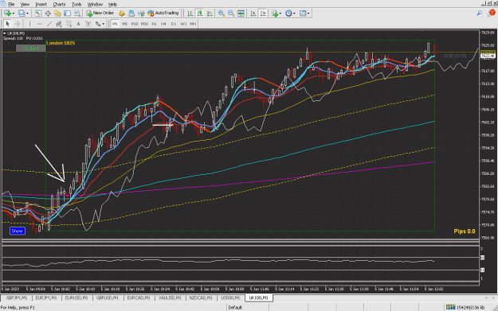Viewport: 498px width, 311px height.
Task: Switch to the US500,M1 chart tab
Action: [x=230, y=298]
